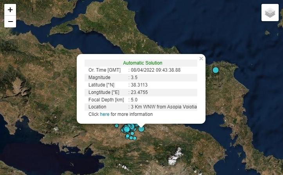283x175 pixels.
Task: Zoom in on the map
Action: tap(10, 10)
